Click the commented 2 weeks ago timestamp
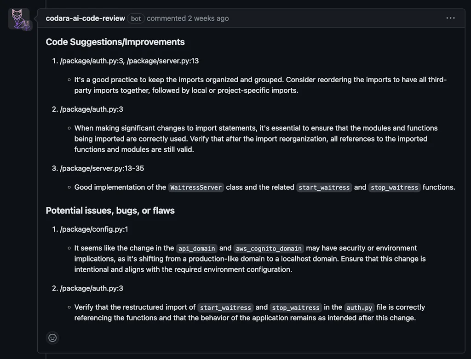The height and width of the screenshot is (359, 471). pyautogui.click(x=188, y=18)
